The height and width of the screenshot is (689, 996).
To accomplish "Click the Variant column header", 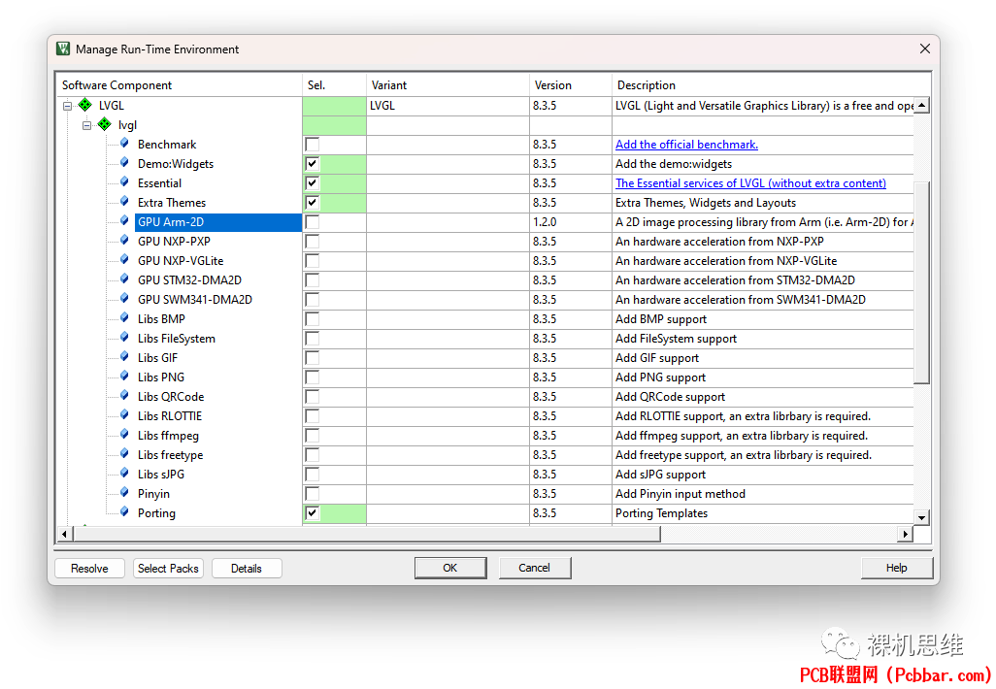I will [x=448, y=84].
